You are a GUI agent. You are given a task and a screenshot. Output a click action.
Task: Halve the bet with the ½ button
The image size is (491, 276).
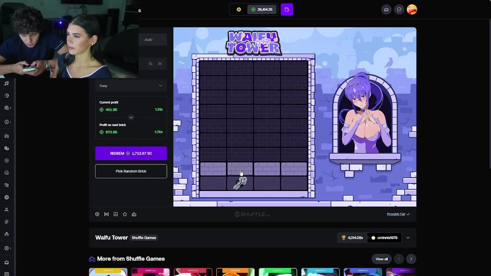[151, 64]
